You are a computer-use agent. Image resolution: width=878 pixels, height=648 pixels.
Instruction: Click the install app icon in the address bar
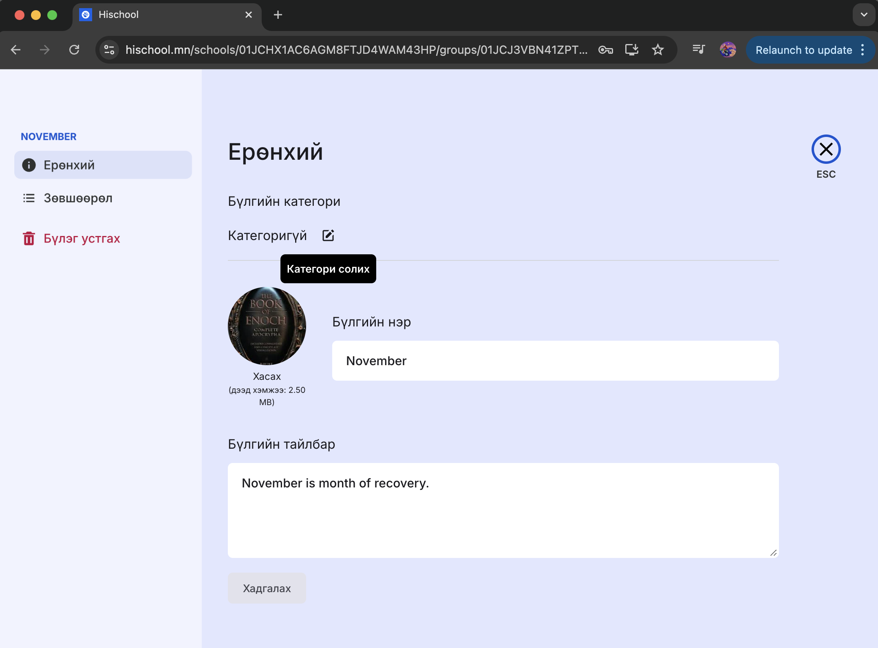tap(631, 50)
